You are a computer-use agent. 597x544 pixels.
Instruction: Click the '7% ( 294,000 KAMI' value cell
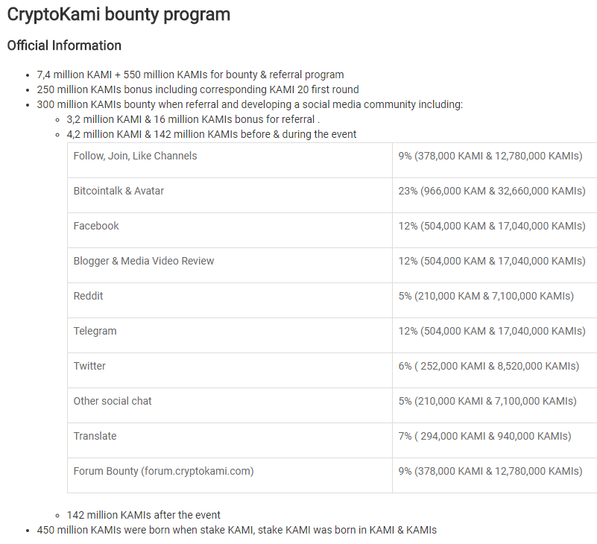pos(495,440)
